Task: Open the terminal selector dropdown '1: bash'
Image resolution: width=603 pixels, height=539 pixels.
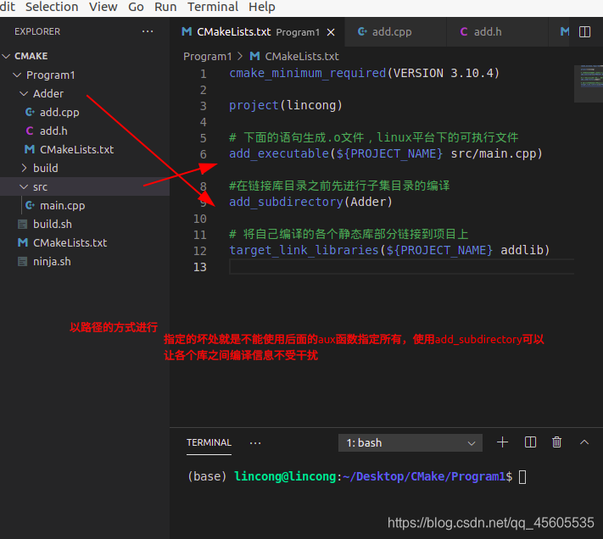Action: click(410, 443)
